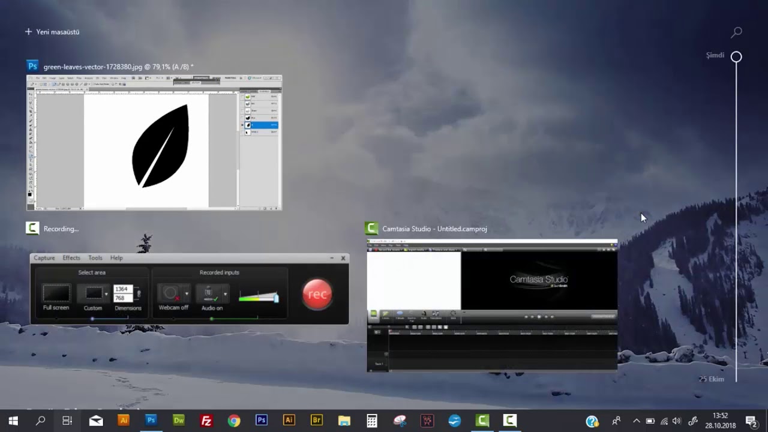Switch to the Photoshop green-leaves window thumbnail
The width and height of the screenshot is (768, 432).
point(154,143)
